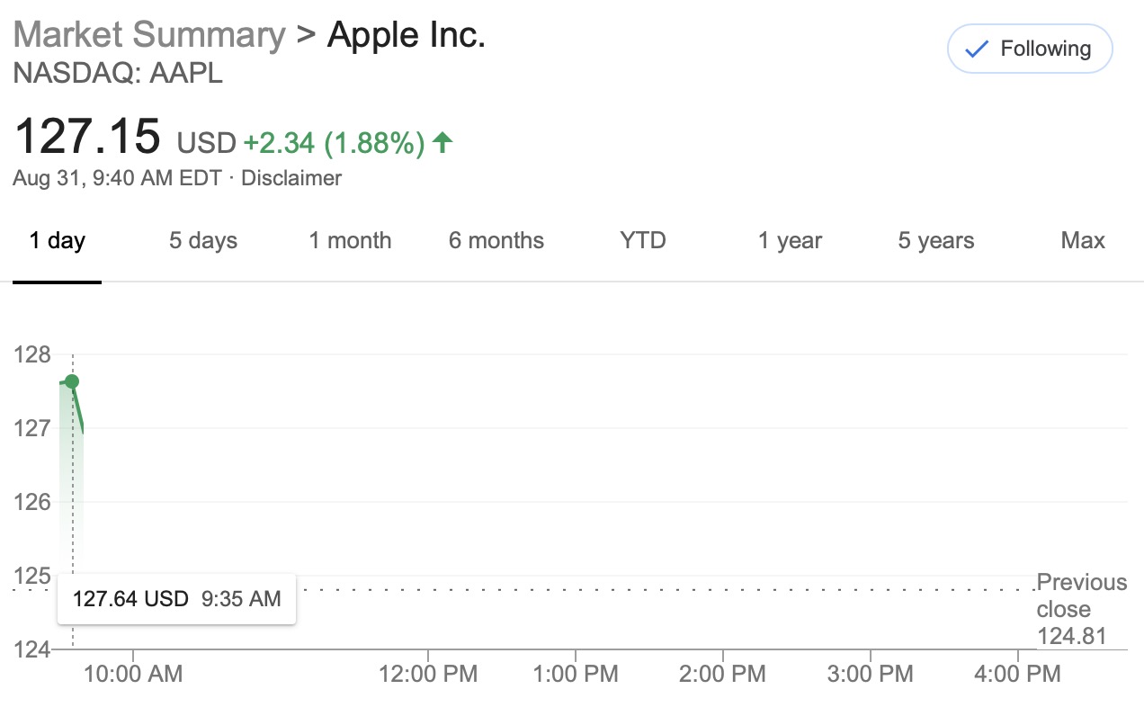The image size is (1144, 707).
Task: Click the green data point on chart
Action: [72, 381]
